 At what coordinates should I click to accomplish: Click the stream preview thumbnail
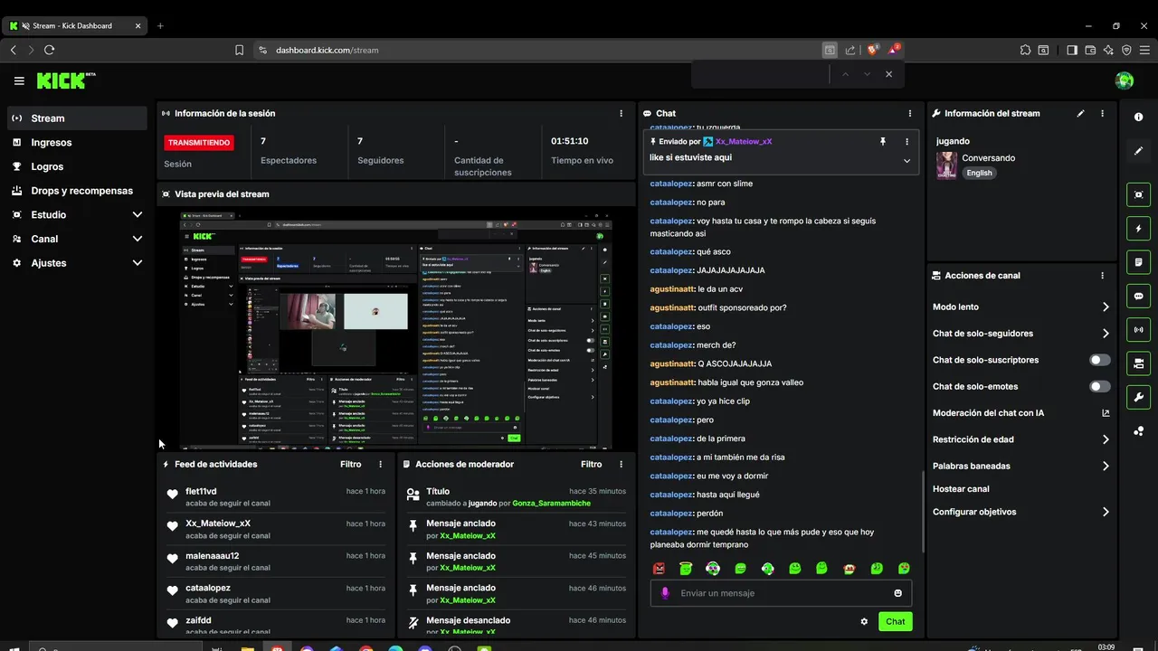tap(396, 329)
